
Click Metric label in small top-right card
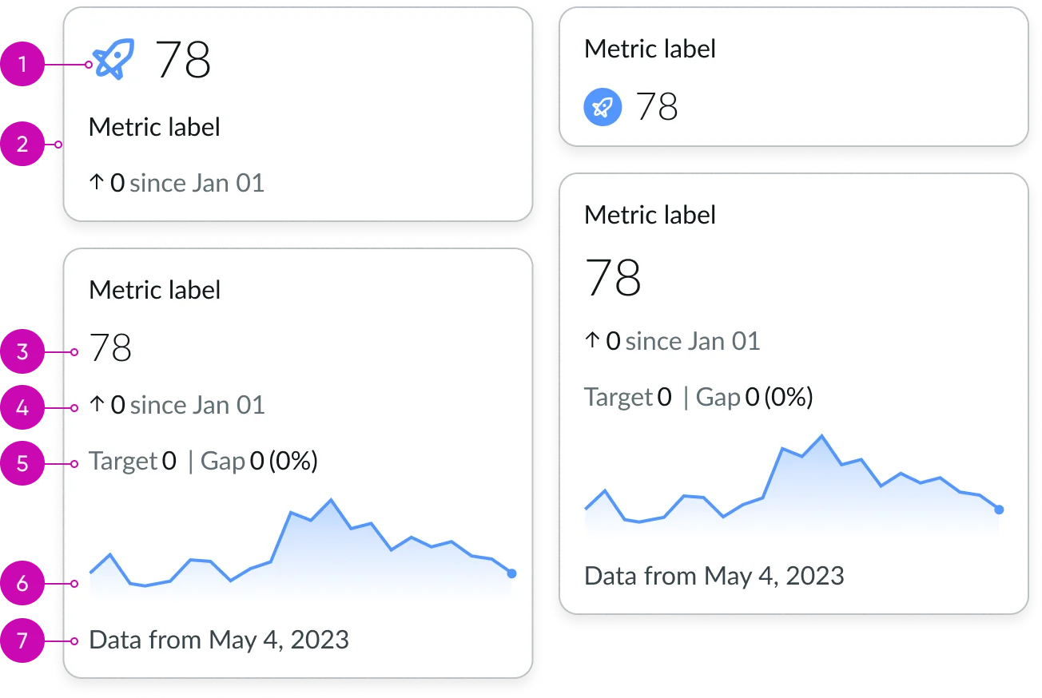click(x=650, y=49)
